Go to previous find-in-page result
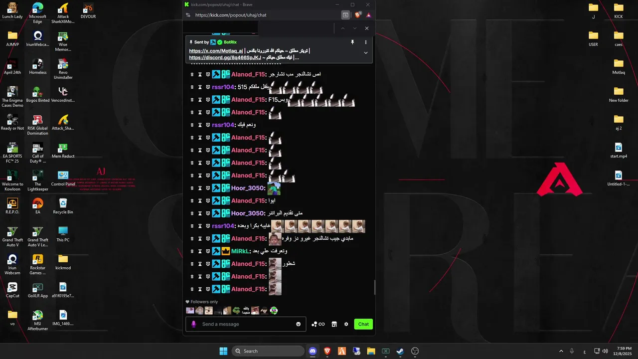The image size is (638, 359). (x=343, y=28)
